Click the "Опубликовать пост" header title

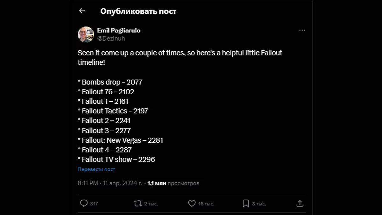(138, 11)
